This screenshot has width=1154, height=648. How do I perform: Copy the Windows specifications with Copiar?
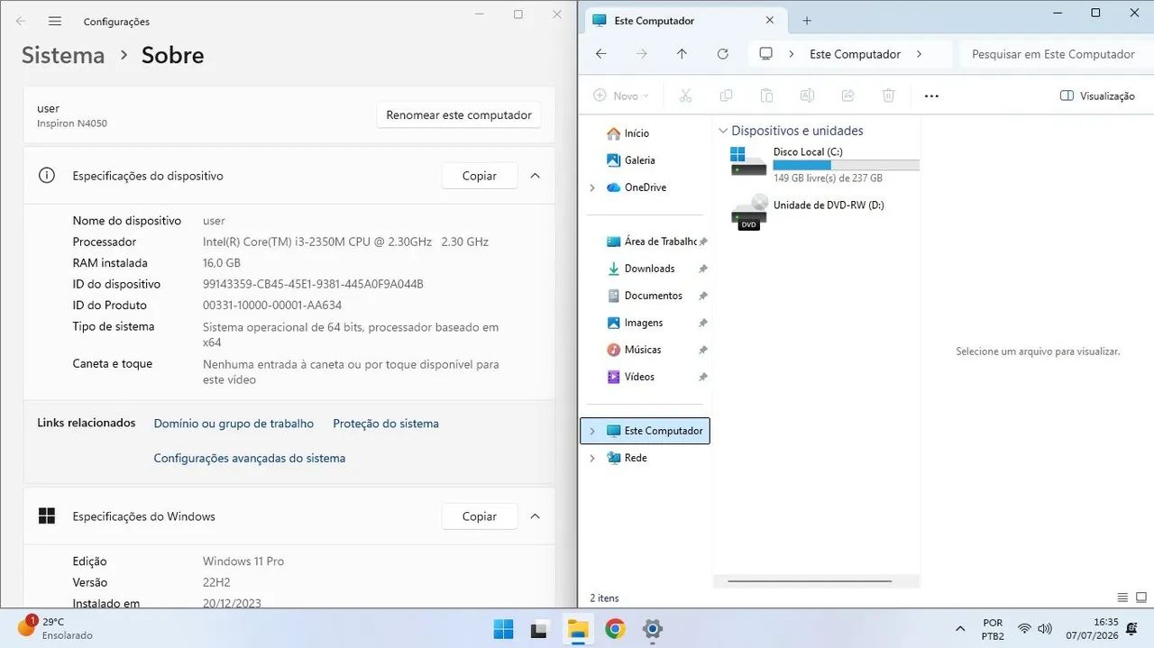tap(480, 516)
